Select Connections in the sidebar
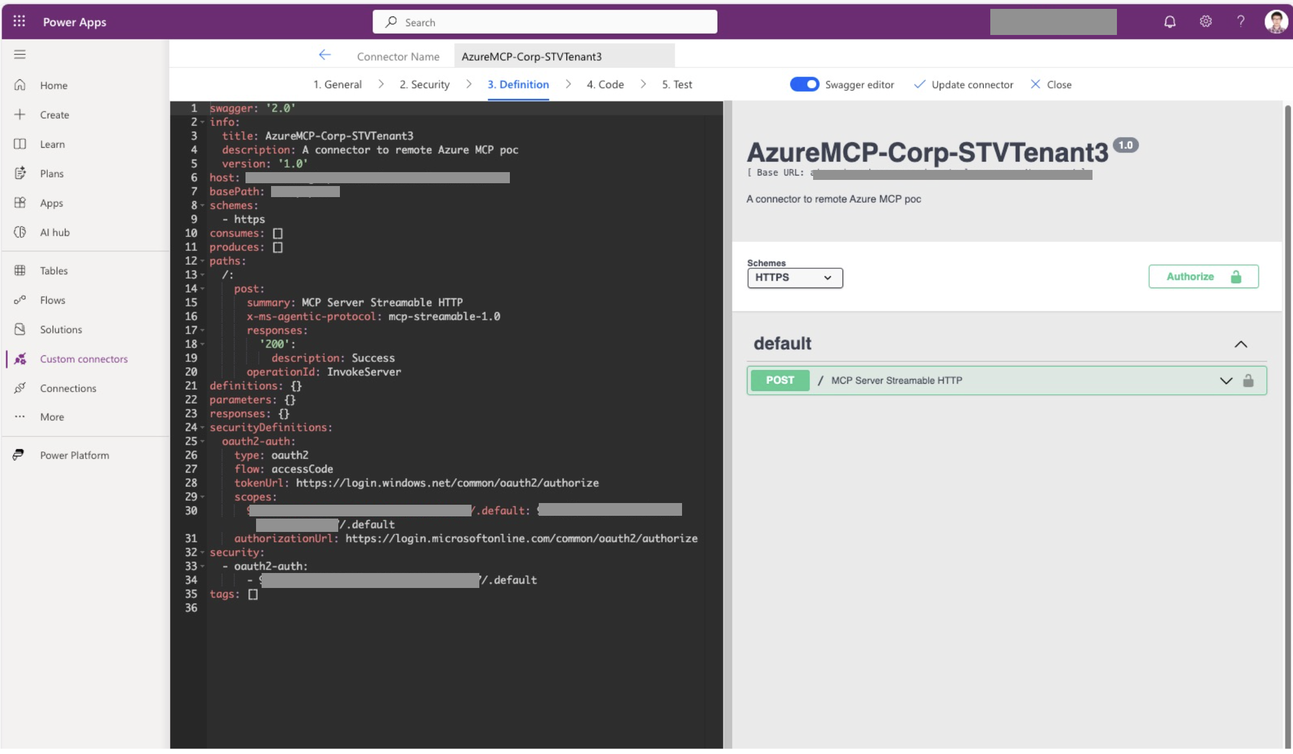1293x754 pixels. click(68, 388)
